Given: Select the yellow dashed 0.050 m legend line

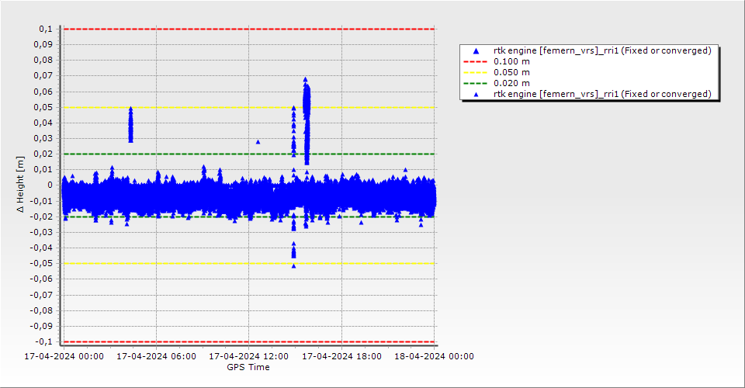Looking at the screenshot, I should 476,72.
